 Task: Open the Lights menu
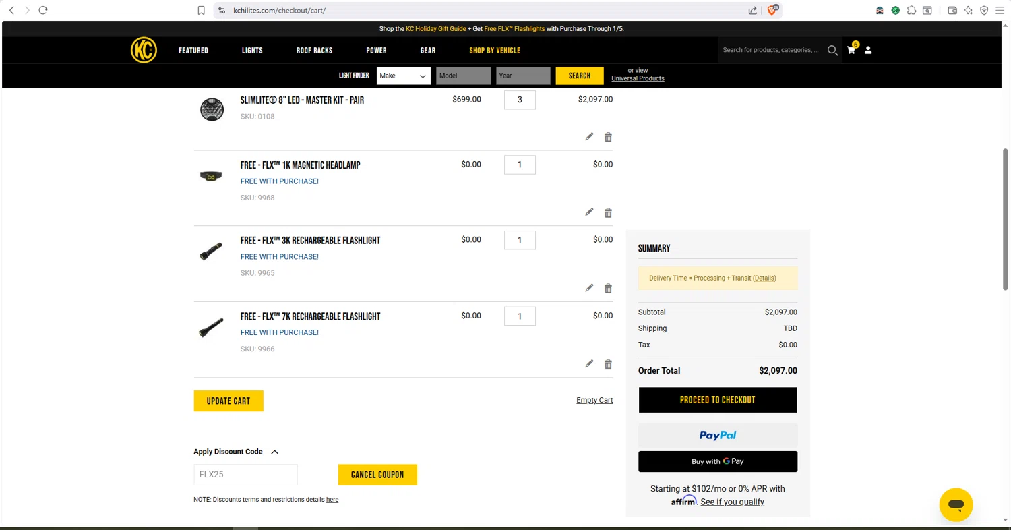[252, 51]
